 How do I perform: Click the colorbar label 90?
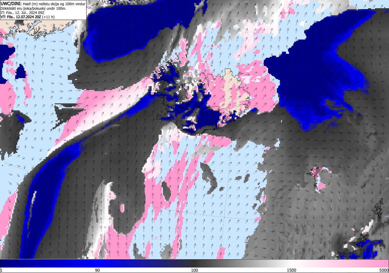click(x=98, y=270)
